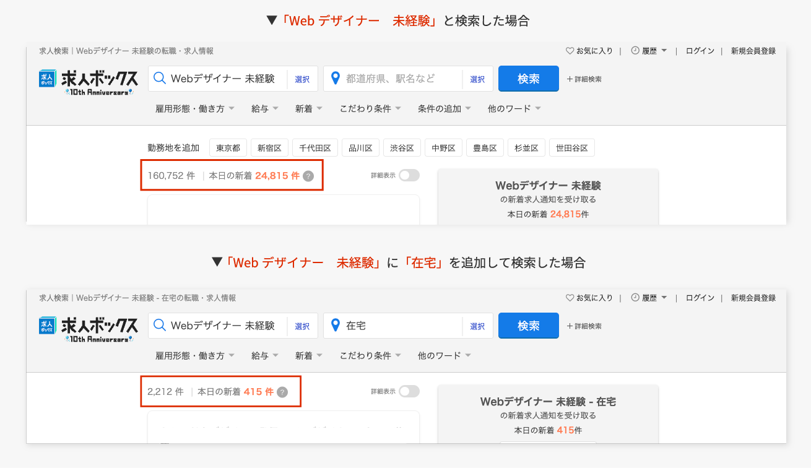This screenshot has height=468, width=811.
Task: Turn on 詳細表示 in the 在宅 results
Action: [x=409, y=391]
